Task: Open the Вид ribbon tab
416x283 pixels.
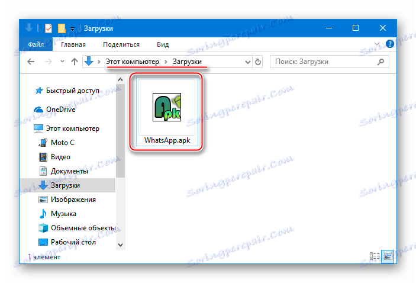Action: pos(163,44)
